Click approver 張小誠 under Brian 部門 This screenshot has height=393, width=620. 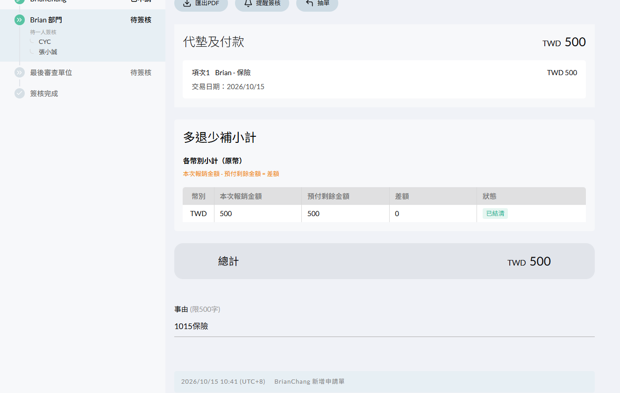click(x=48, y=52)
